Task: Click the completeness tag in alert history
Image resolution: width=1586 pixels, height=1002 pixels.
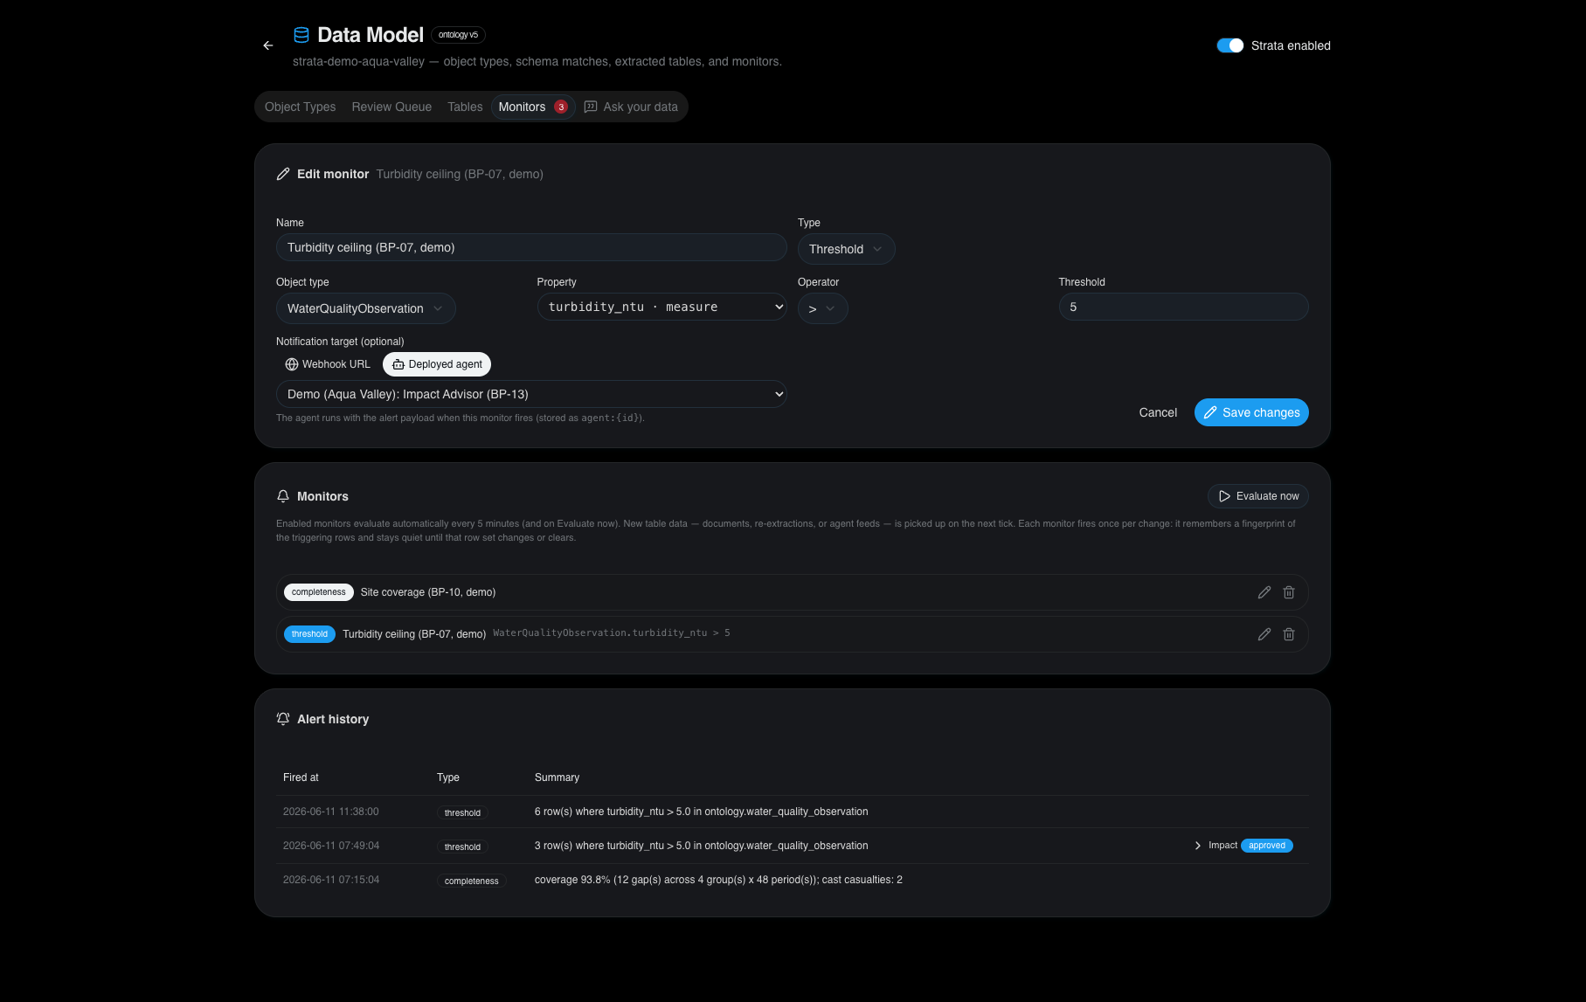Action: click(471, 881)
